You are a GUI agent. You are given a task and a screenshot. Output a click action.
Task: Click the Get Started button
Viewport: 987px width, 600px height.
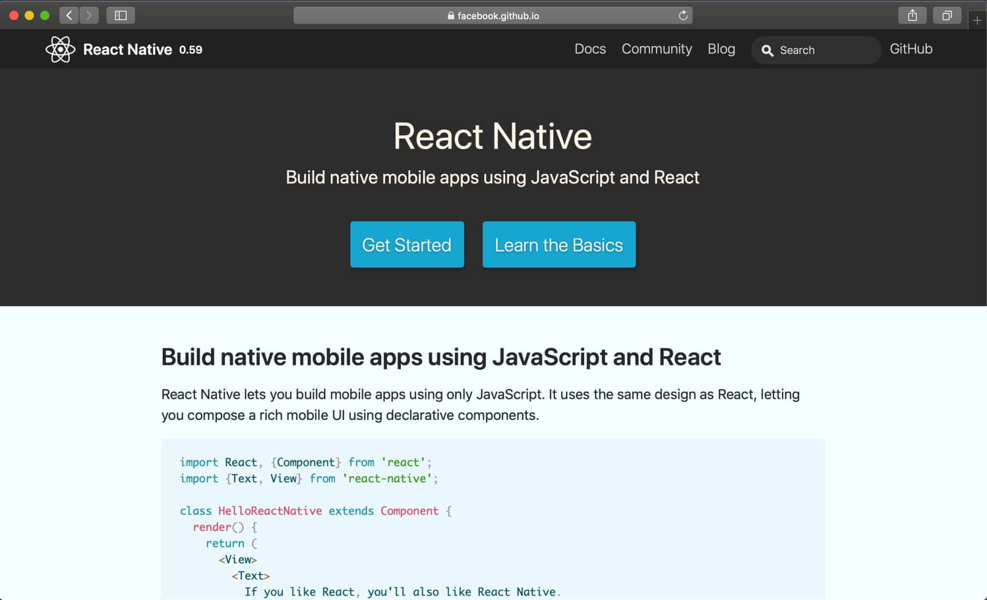(x=406, y=245)
